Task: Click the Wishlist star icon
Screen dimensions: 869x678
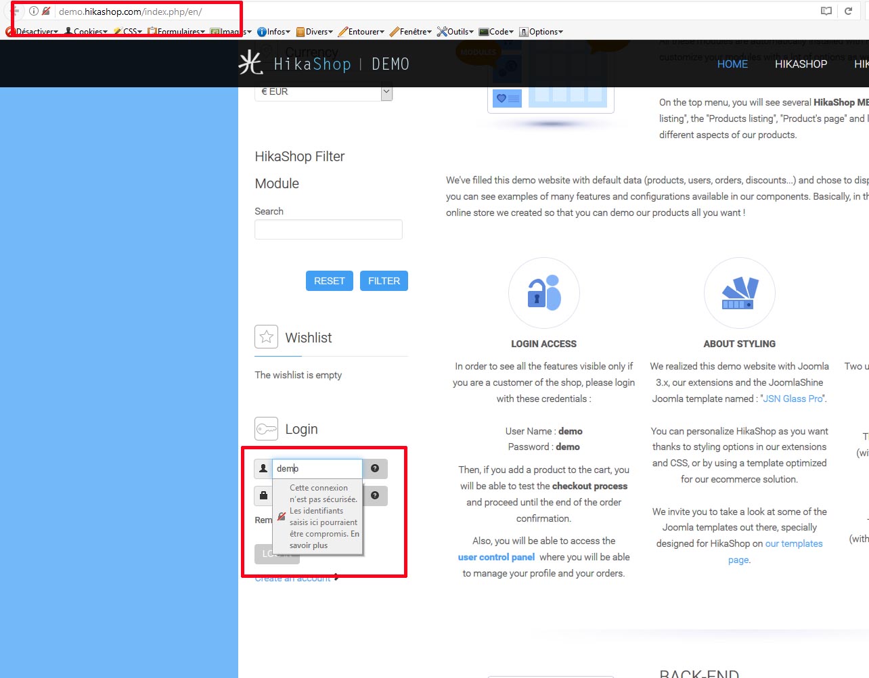Action: tap(267, 337)
